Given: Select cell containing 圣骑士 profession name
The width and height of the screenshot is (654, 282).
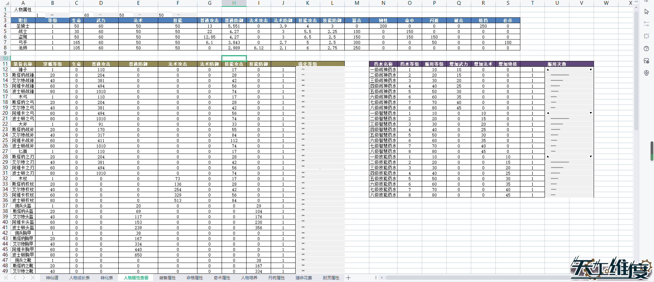Looking at the screenshot, I should coord(23,26).
